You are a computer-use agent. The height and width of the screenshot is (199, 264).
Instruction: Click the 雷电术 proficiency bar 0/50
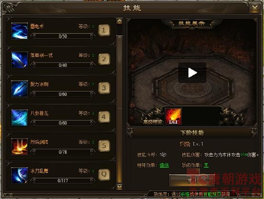pyautogui.click(x=63, y=36)
